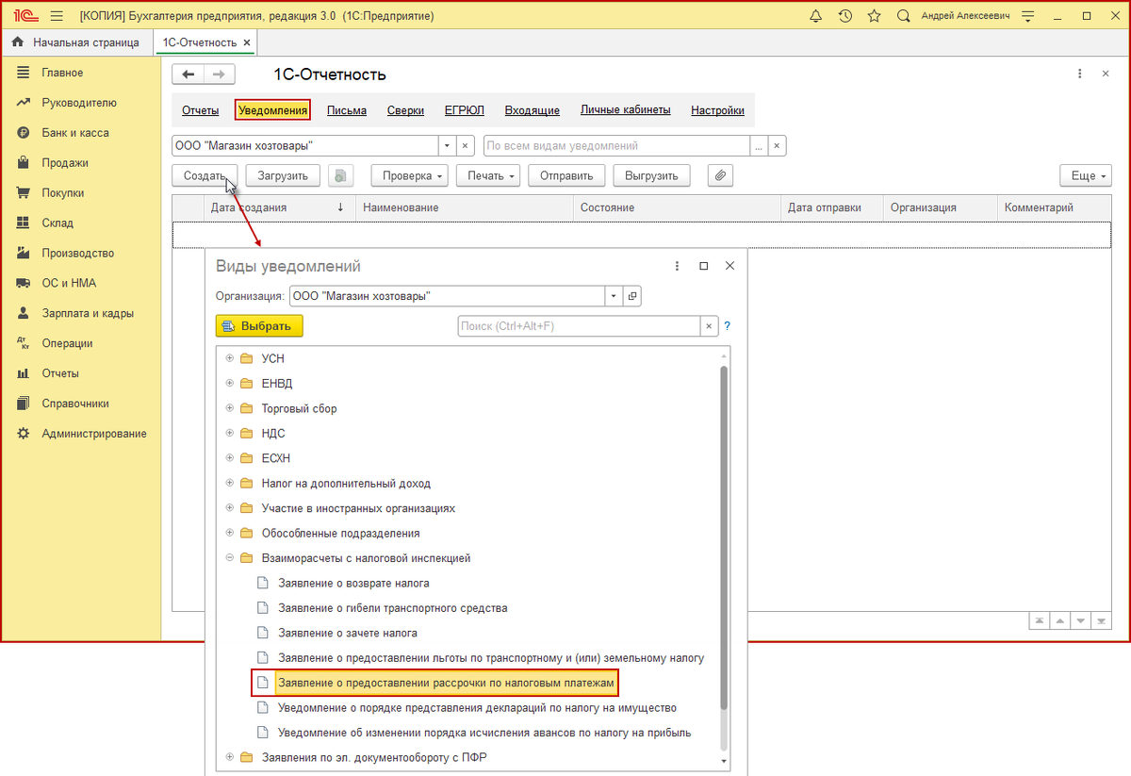Screen dimensions: 1131x776
Task: Click the Создать button
Action: tap(205, 175)
